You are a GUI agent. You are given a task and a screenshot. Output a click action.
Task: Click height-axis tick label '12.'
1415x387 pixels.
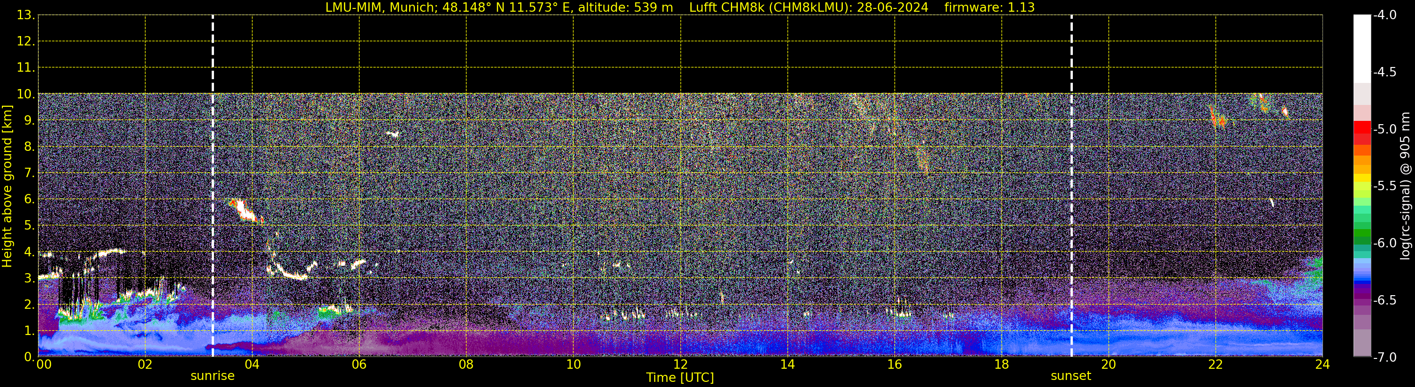[26, 42]
